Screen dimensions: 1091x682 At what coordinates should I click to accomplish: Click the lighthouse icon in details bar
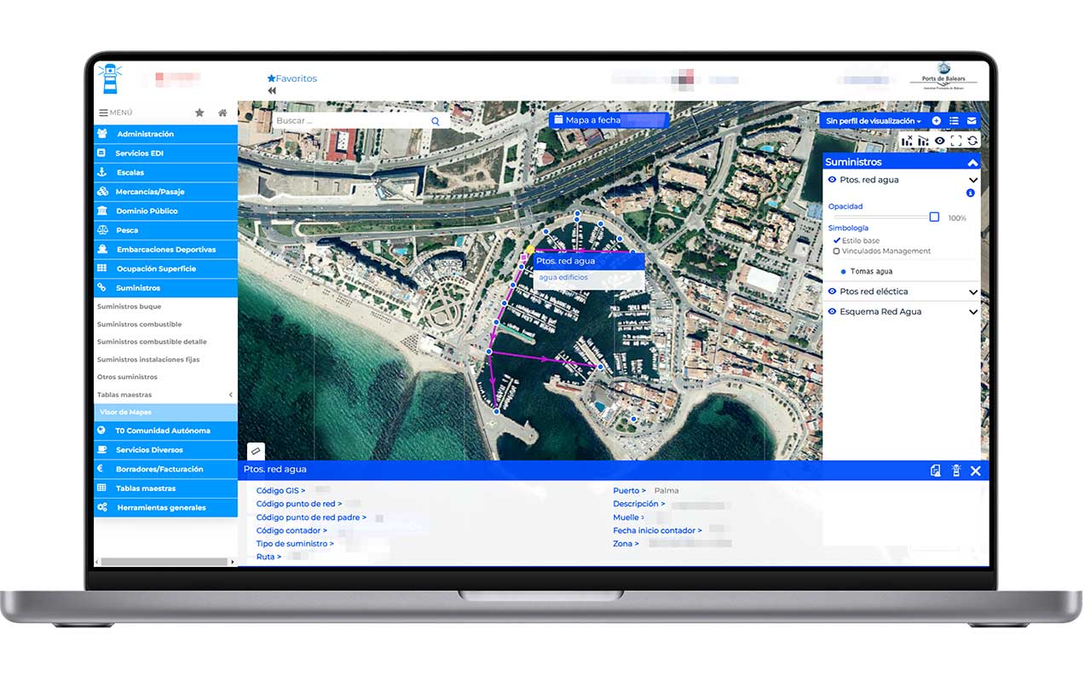pos(956,471)
